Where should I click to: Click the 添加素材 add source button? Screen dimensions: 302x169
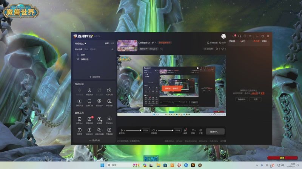95,77
